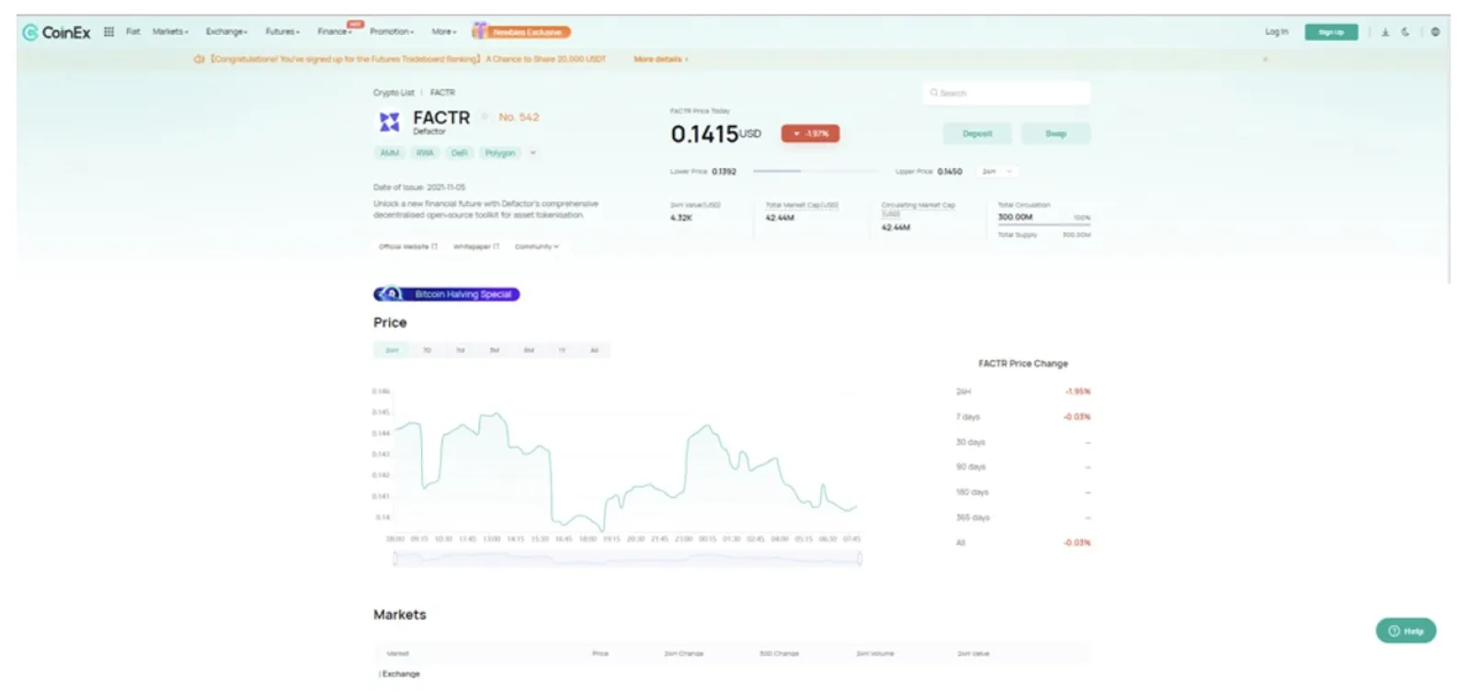Click the Sign Up button
This screenshot has width=1471, height=692.
pyautogui.click(x=1330, y=32)
